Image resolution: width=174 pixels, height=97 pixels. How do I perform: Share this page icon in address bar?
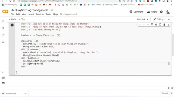click(128, 1)
